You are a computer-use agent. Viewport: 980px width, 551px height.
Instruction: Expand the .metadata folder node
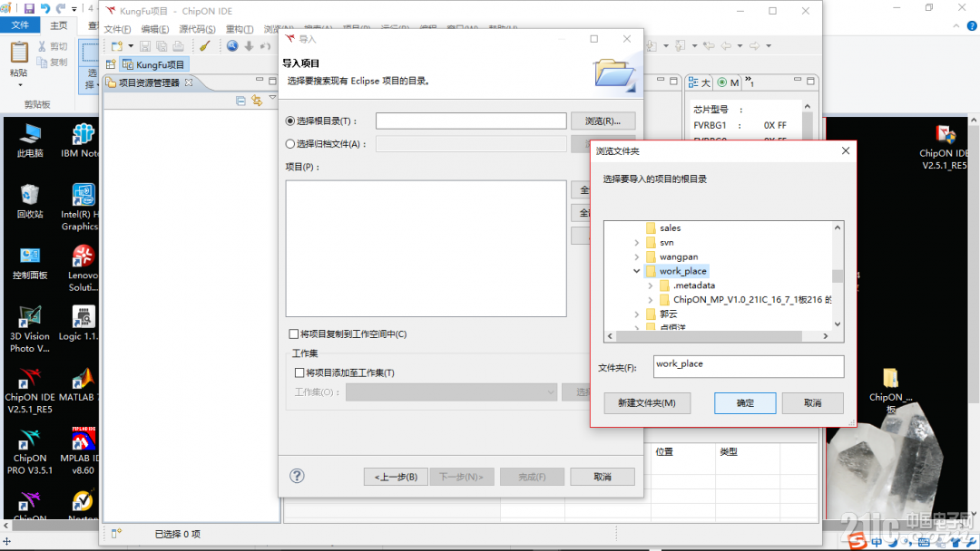click(x=651, y=285)
